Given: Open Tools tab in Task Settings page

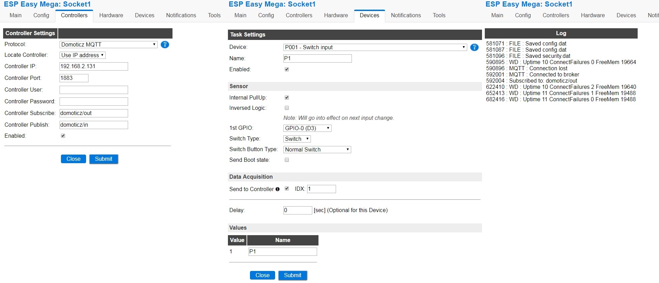Looking at the screenshot, I should click(439, 15).
